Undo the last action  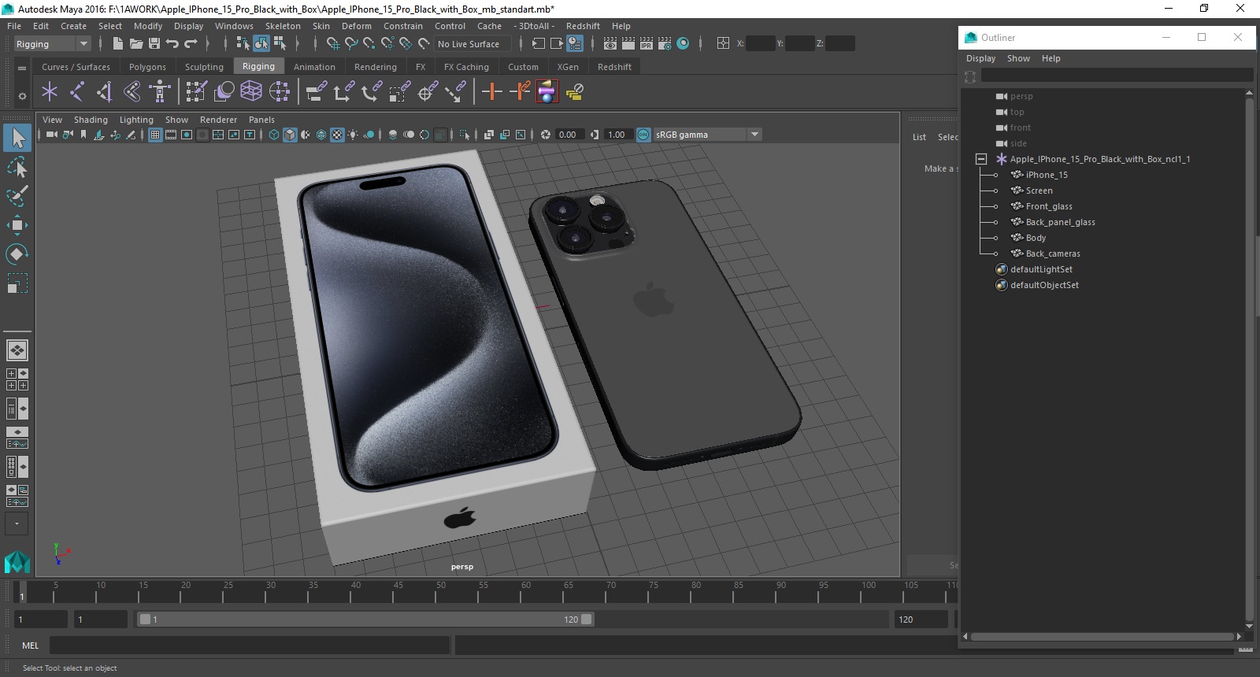coord(172,44)
